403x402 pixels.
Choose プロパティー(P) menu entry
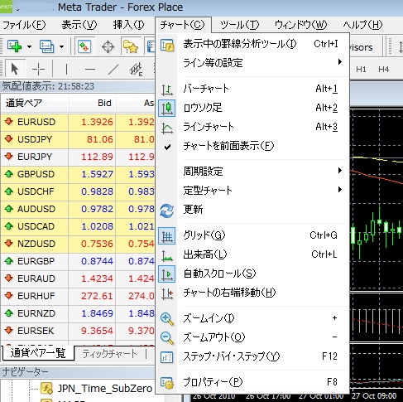(252, 382)
